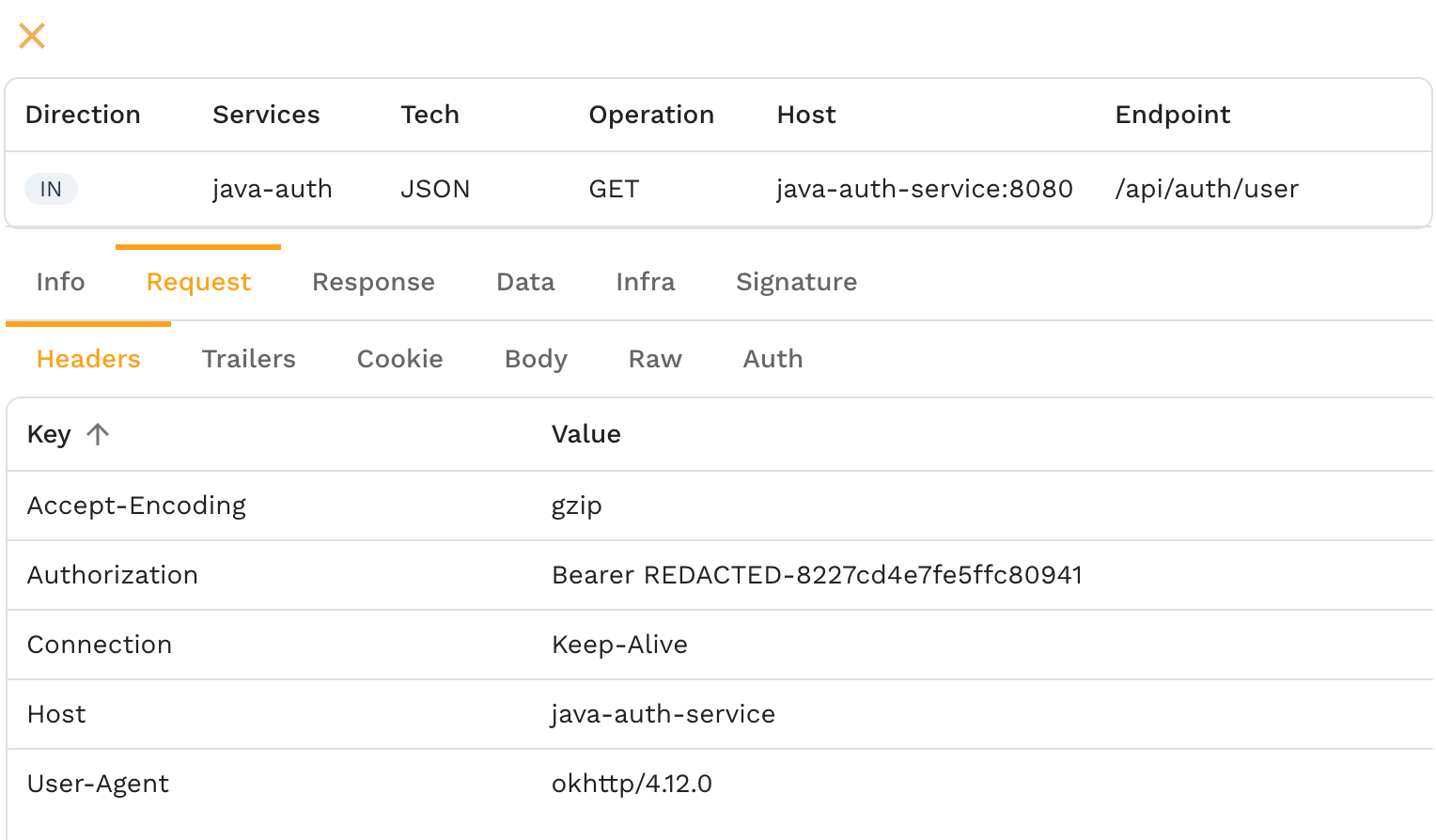This screenshot has height=840, width=1436.
Task: View the Signature tab
Action: tap(796, 282)
